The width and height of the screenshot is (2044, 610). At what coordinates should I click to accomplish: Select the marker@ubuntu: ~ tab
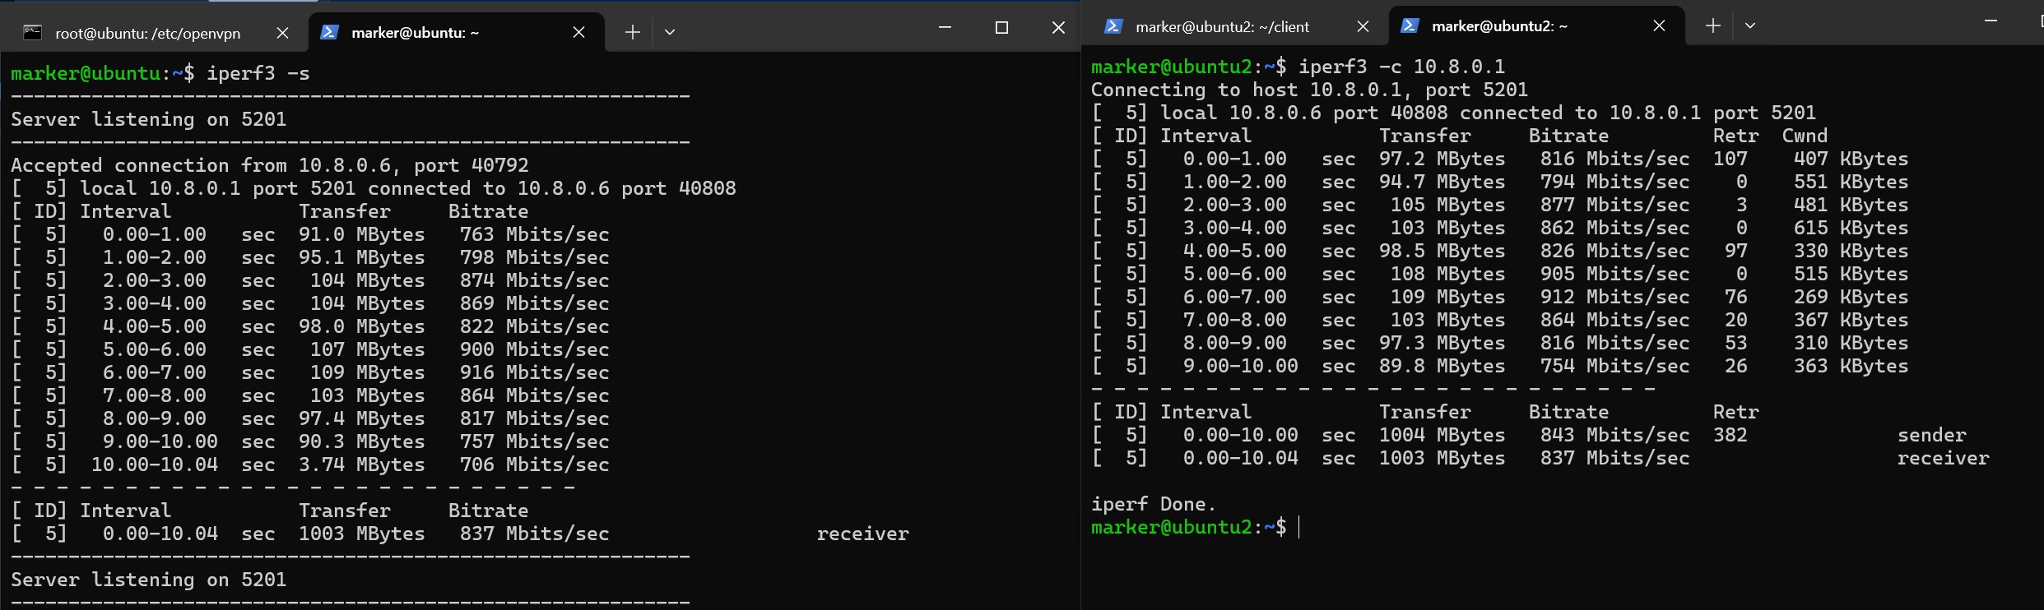(415, 33)
